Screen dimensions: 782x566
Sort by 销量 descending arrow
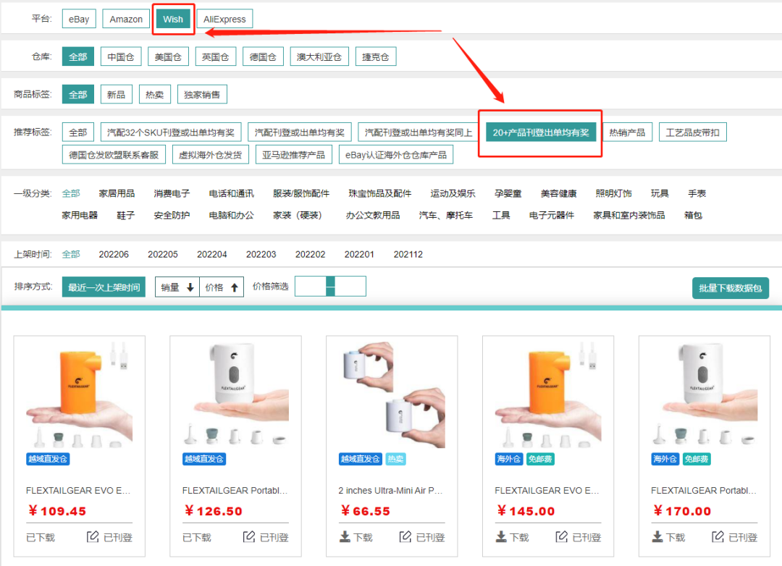(190, 287)
